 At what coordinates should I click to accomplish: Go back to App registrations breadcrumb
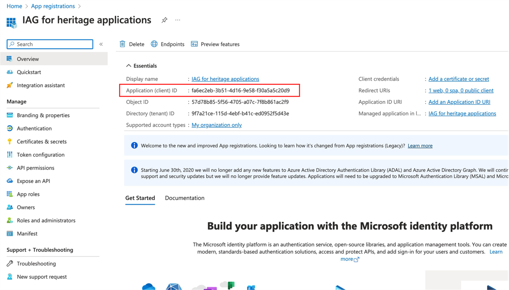pyautogui.click(x=53, y=6)
